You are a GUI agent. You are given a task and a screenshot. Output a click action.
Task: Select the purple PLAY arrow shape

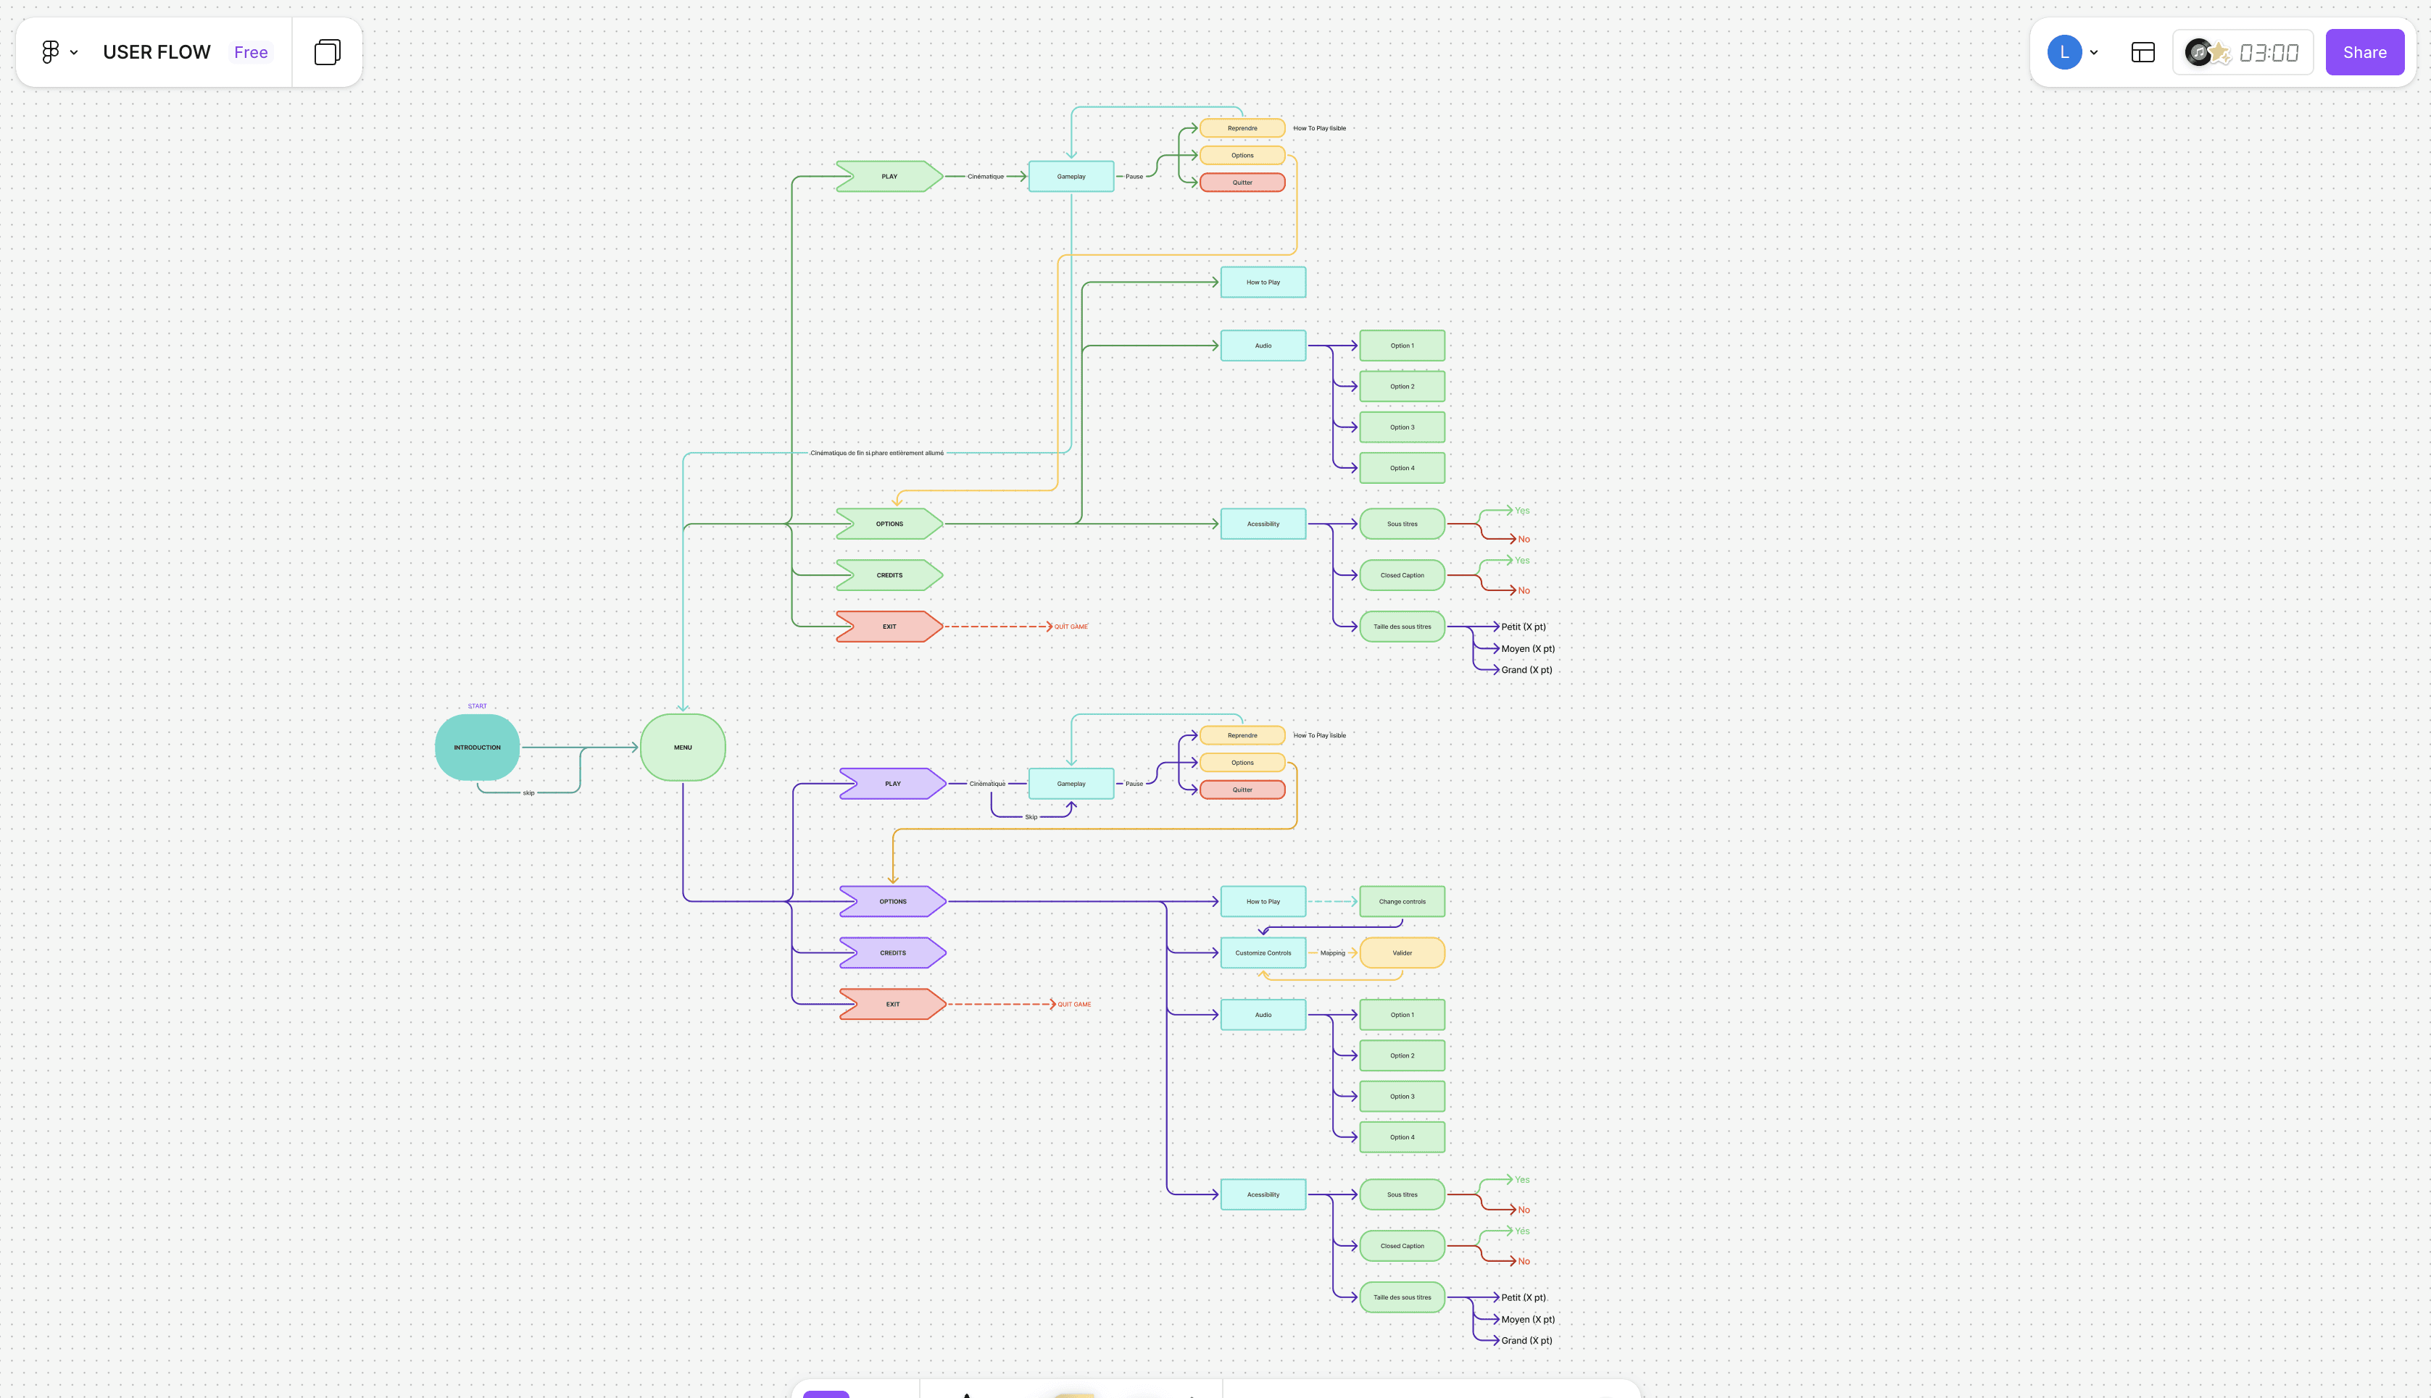pyautogui.click(x=892, y=784)
